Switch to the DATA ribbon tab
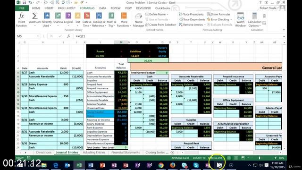This screenshot has height=170, width=302. pos(102,8)
